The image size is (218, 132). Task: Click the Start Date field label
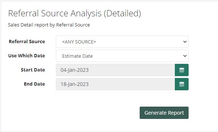[x=33, y=70]
